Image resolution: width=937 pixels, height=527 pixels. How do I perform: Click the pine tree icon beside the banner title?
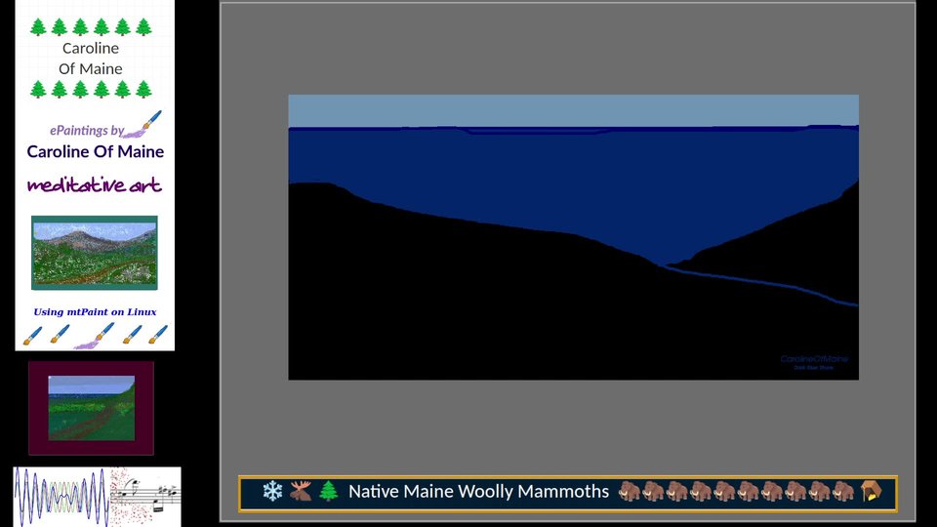click(328, 491)
